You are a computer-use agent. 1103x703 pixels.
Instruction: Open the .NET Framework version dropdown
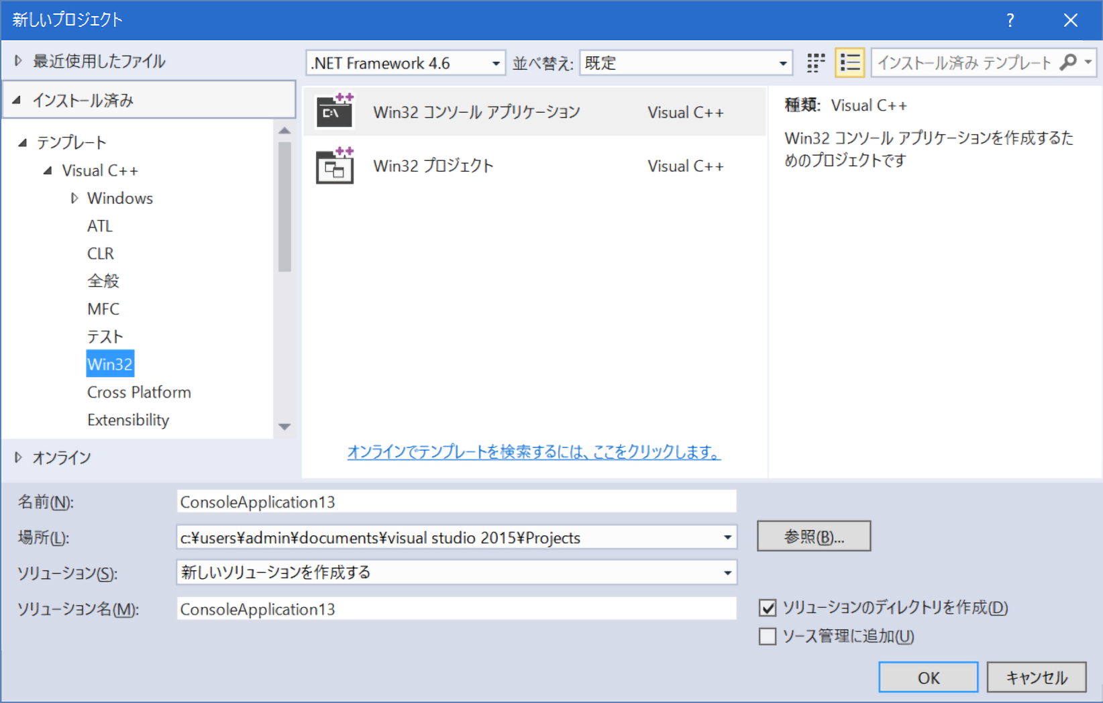click(496, 64)
